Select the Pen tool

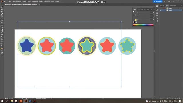(2, 12)
